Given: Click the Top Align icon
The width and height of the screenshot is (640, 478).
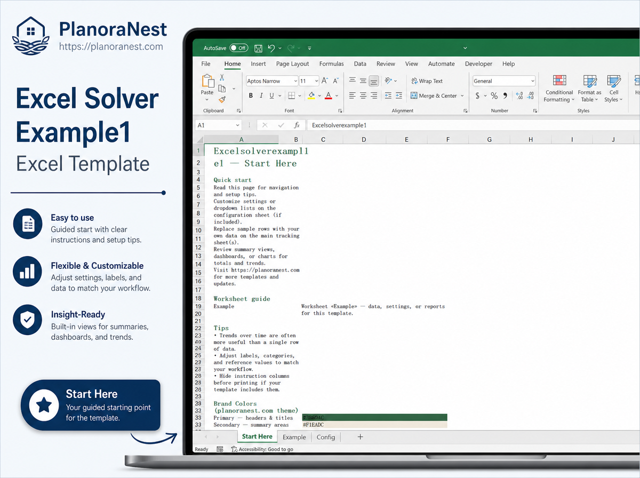Looking at the screenshot, I should coord(352,81).
